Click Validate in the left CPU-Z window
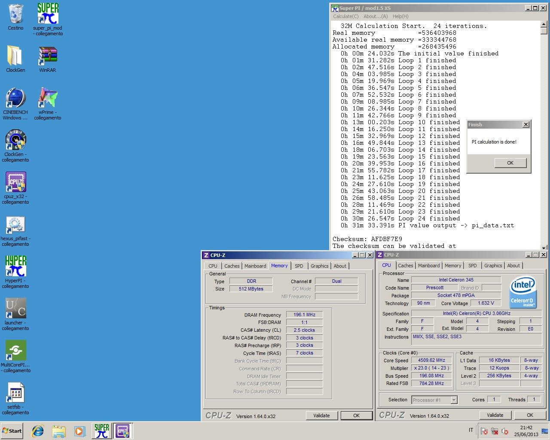 click(321, 416)
